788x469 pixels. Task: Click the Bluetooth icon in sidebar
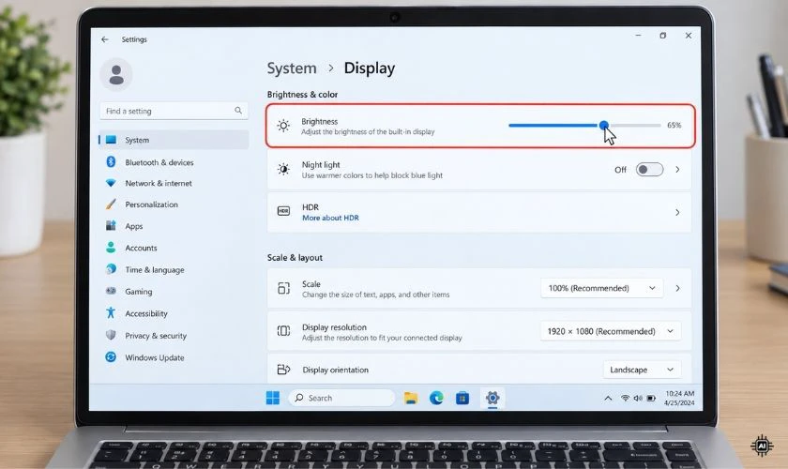coord(111,162)
